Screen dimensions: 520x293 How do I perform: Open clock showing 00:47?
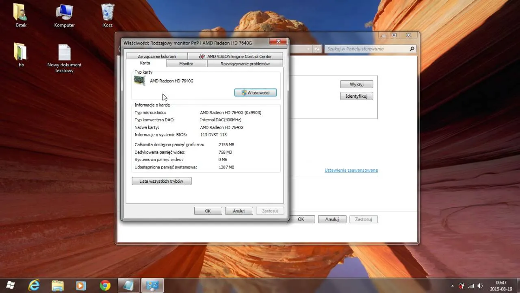[501, 286]
